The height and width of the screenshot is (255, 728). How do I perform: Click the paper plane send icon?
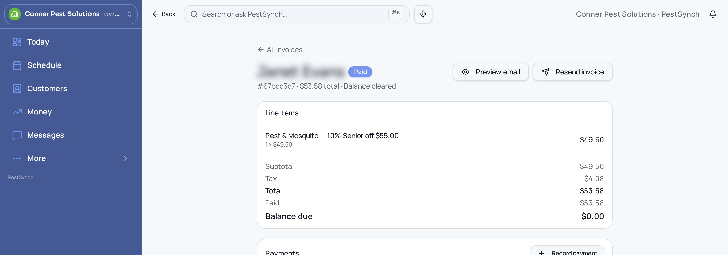tap(545, 72)
